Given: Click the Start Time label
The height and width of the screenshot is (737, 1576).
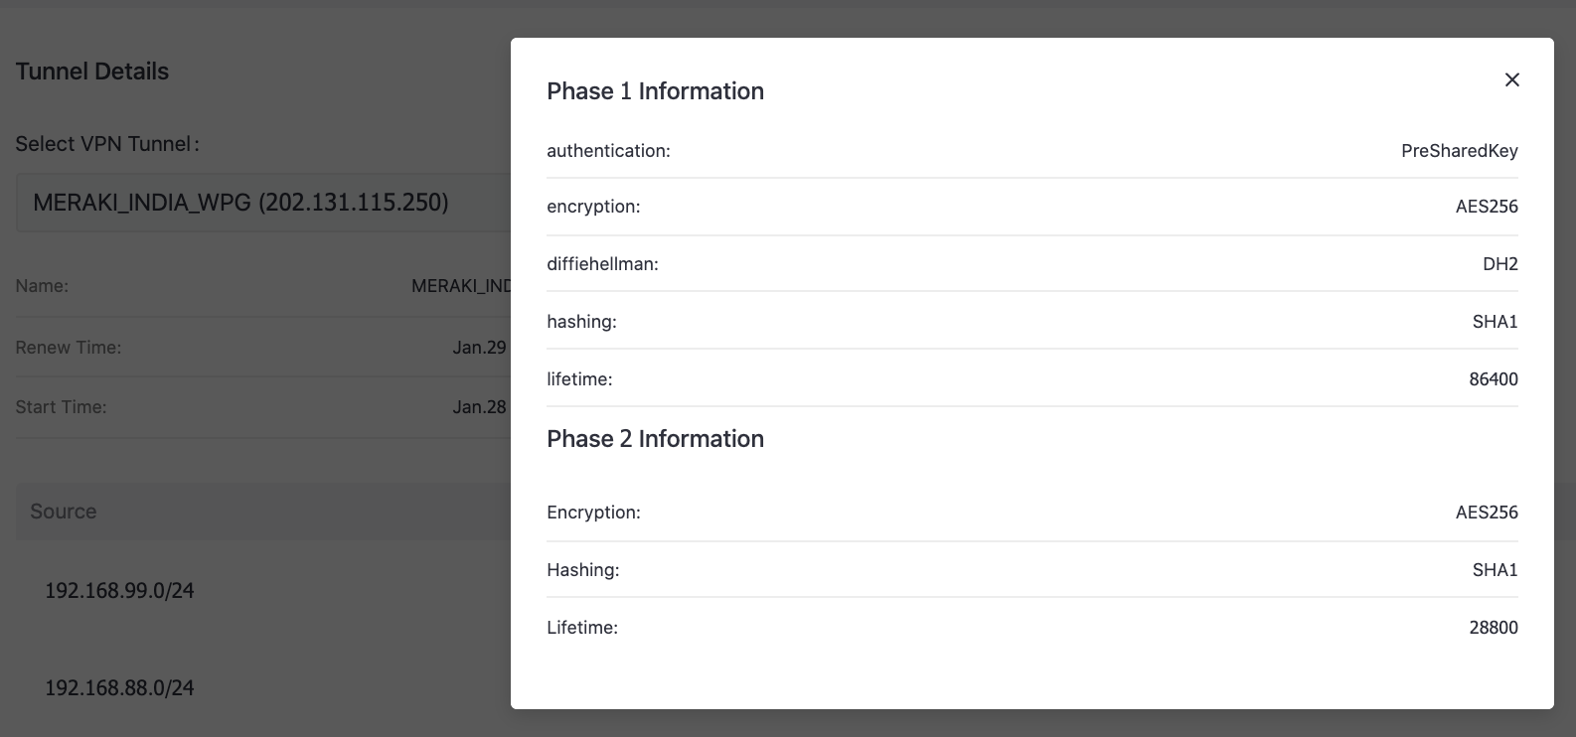Looking at the screenshot, I should coord(62,407).
